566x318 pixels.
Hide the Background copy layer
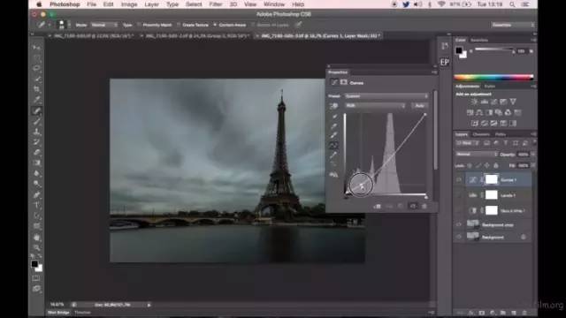point(459,224)
